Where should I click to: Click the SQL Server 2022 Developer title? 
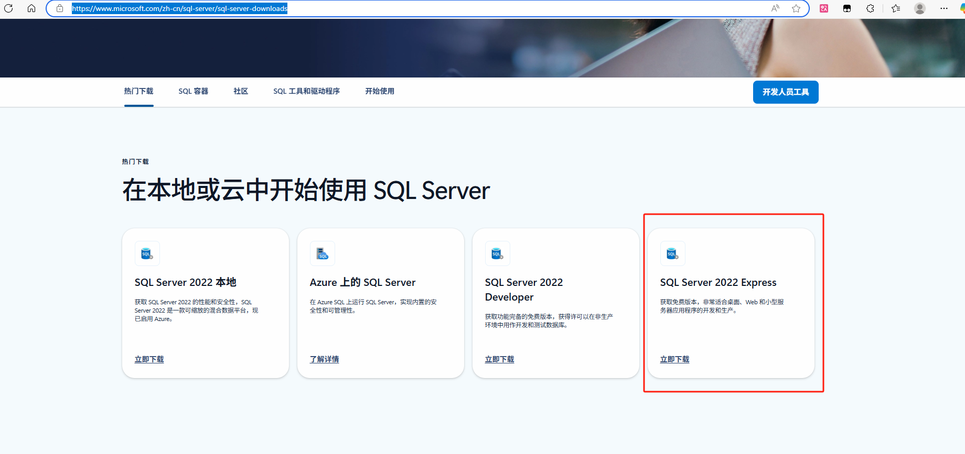pyautogui.click(x=524, y=290)
